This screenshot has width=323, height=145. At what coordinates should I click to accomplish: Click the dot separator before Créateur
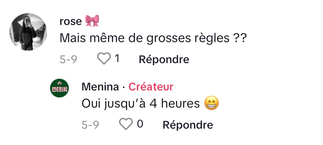pos(124,87)
